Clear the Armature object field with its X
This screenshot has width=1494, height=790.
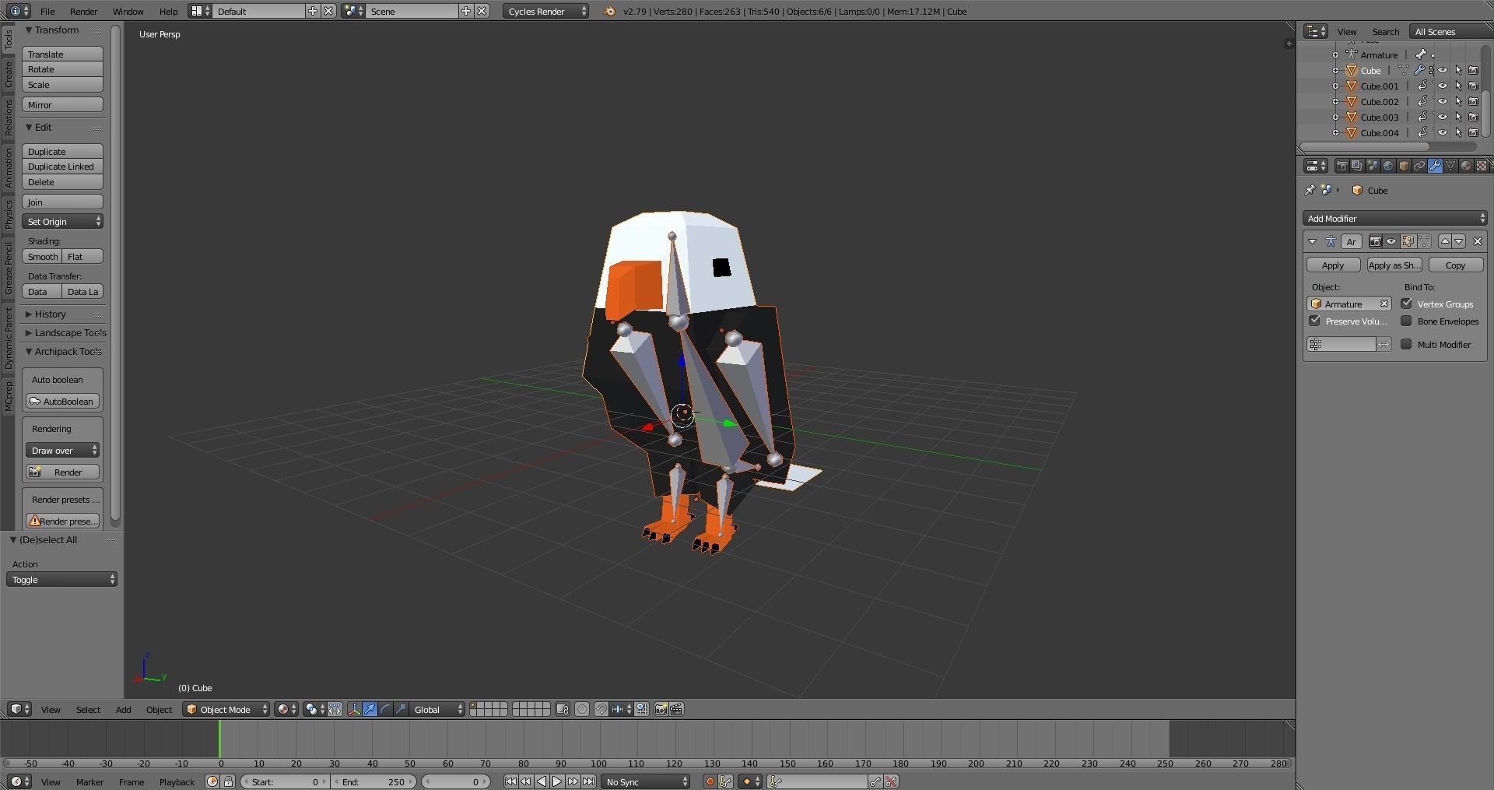point(1384,304)
